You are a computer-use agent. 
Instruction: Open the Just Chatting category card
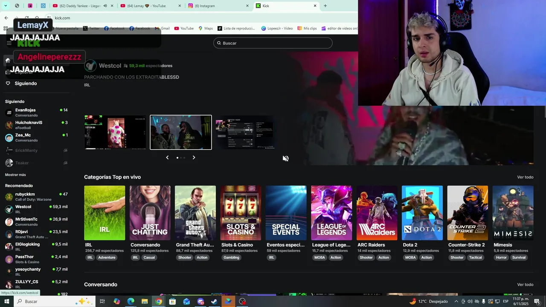150,213
